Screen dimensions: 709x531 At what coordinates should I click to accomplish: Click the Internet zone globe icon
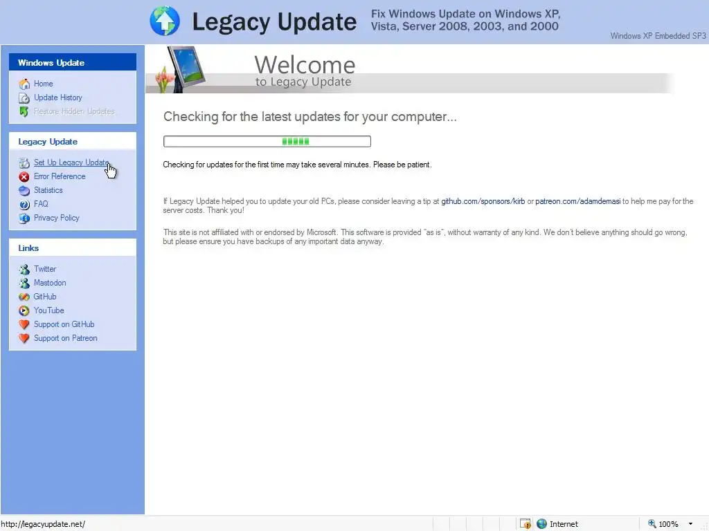coord(541,524)
